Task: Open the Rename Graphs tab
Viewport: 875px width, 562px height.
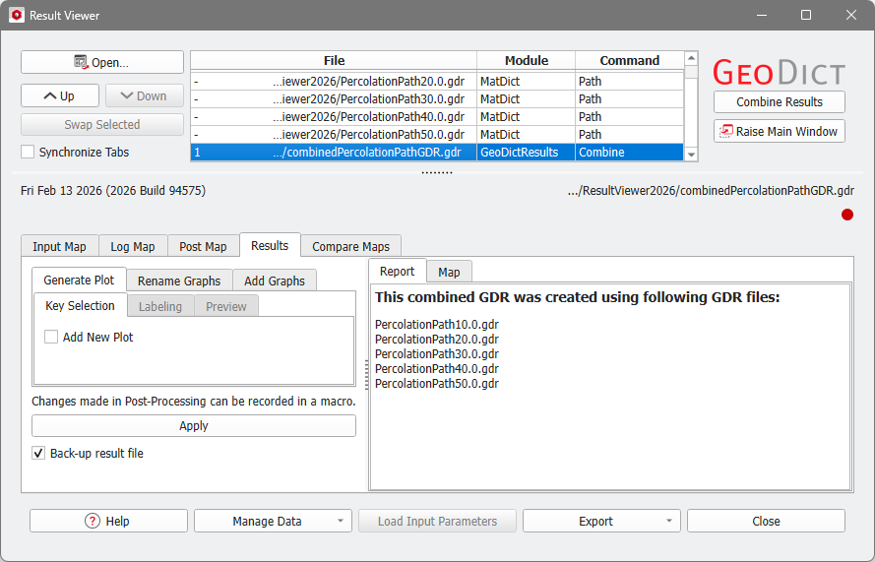Action: [179, 281]
